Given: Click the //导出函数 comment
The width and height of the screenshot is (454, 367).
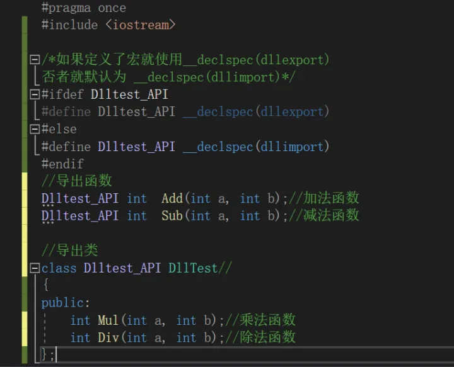Looking at the screenshot, I should 77,181.
